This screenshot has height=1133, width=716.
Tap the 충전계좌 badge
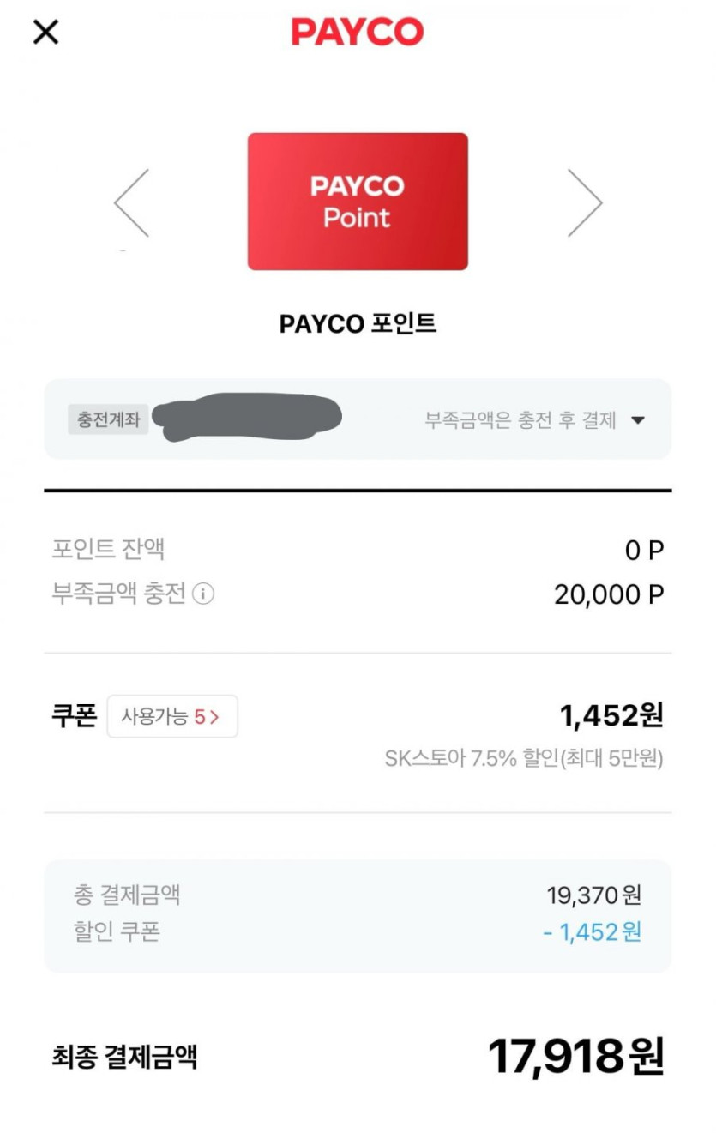tap(108, 420)
